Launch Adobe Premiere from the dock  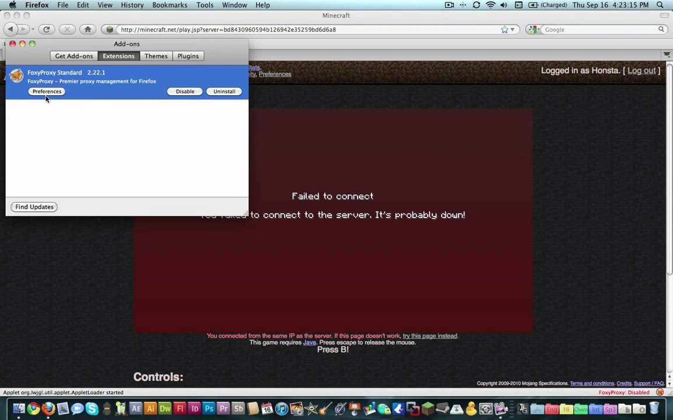pos(223,408)
